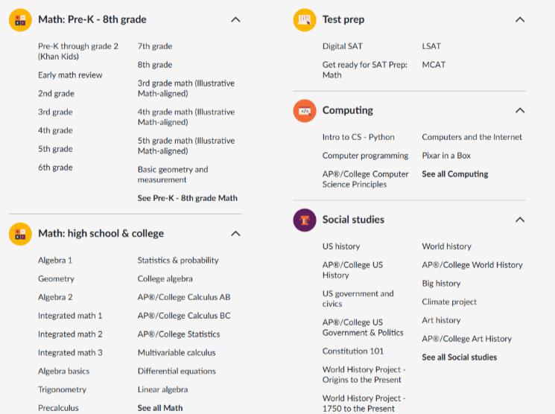Open 8th grade math

click(x=155, y=65)
